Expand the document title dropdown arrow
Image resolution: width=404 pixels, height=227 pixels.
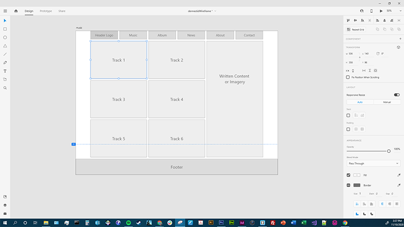pyautogui.click(x=215, y=11)
